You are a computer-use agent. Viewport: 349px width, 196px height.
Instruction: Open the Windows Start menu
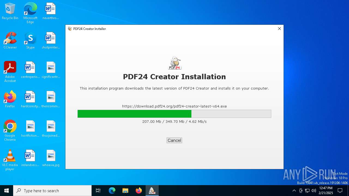pyautogui.click(x=7, y=191)
